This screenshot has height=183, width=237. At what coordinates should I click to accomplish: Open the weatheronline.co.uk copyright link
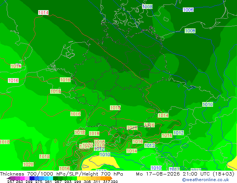click(205, 180)
